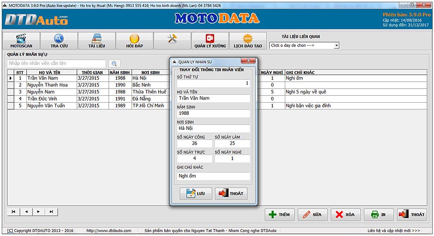This screenshot has width=434, height=236.
Task: Click the row selector arrow for row 1
Action: [11, 78]
